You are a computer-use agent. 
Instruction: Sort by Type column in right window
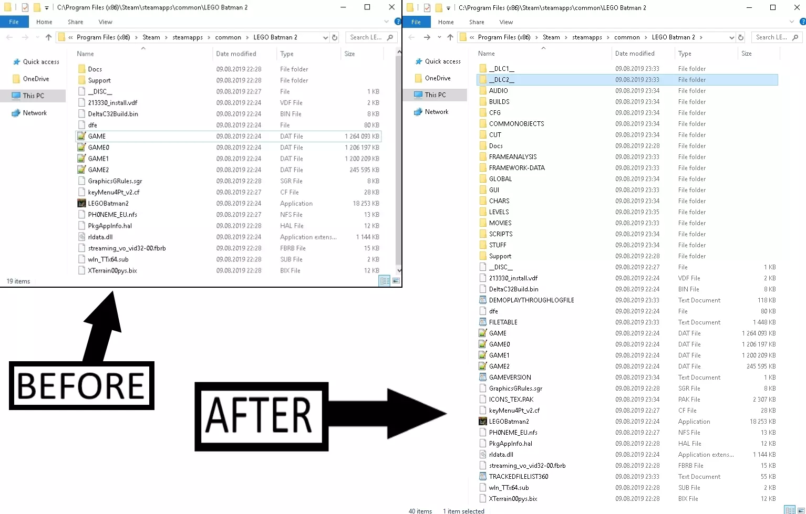(x=684, y=54)
